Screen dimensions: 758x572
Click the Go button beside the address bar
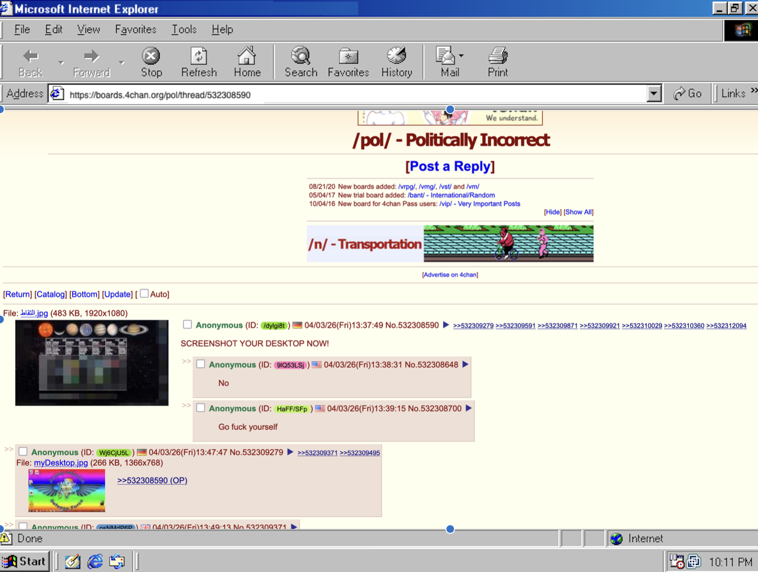(x=687, y=94)
